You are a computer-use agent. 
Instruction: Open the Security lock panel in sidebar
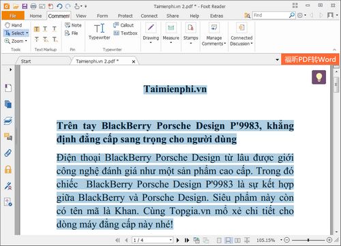8,170
